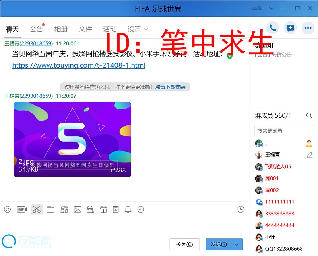Click the pencil edit icon beside 王楞青
This screenshot has height=256, width=318.
(310, 155)
